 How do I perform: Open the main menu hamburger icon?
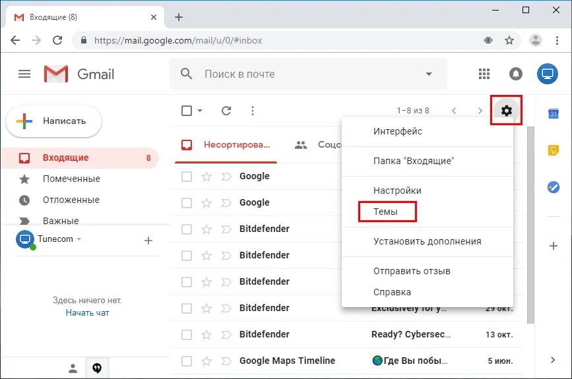[x=24, y=74]
